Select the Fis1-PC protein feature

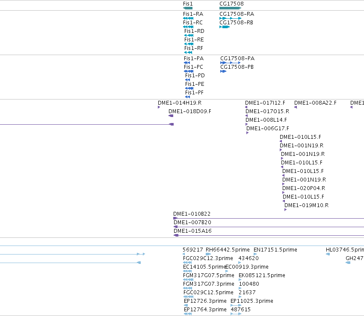pos(189,71)
